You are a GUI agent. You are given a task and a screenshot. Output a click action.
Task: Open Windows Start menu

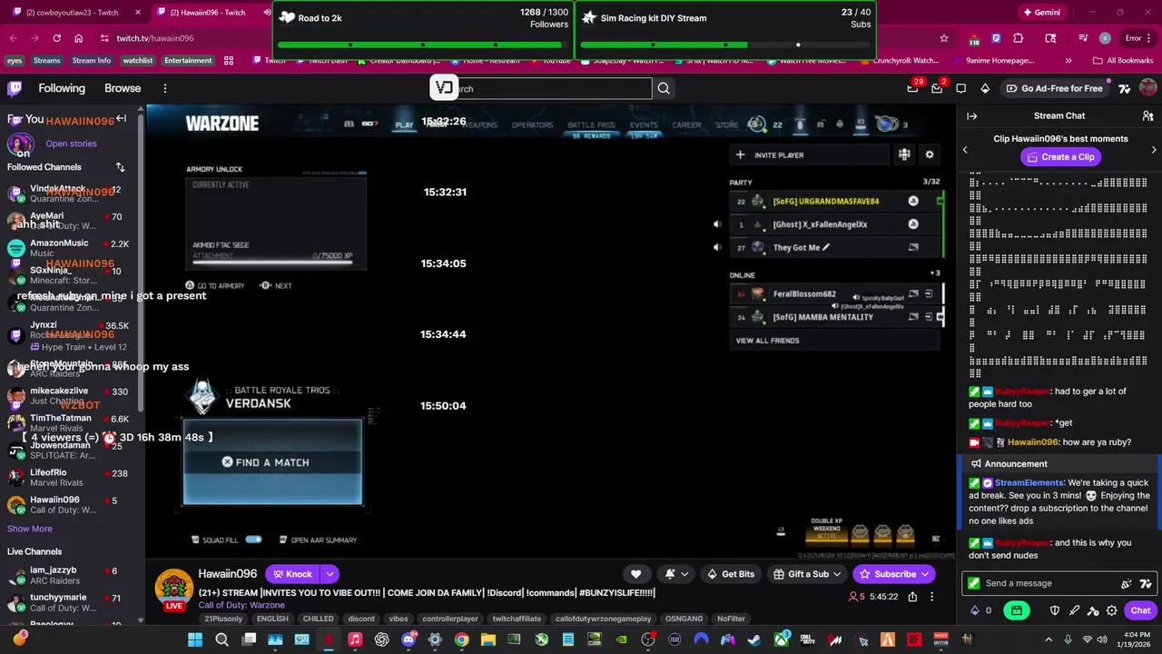click(195, 639)
